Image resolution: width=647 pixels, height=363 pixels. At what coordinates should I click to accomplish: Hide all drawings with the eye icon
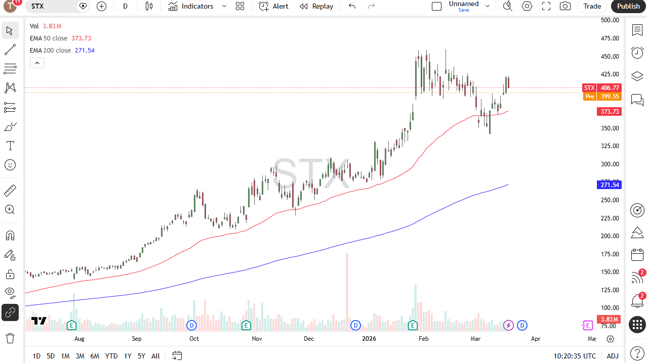coord(10,293)
